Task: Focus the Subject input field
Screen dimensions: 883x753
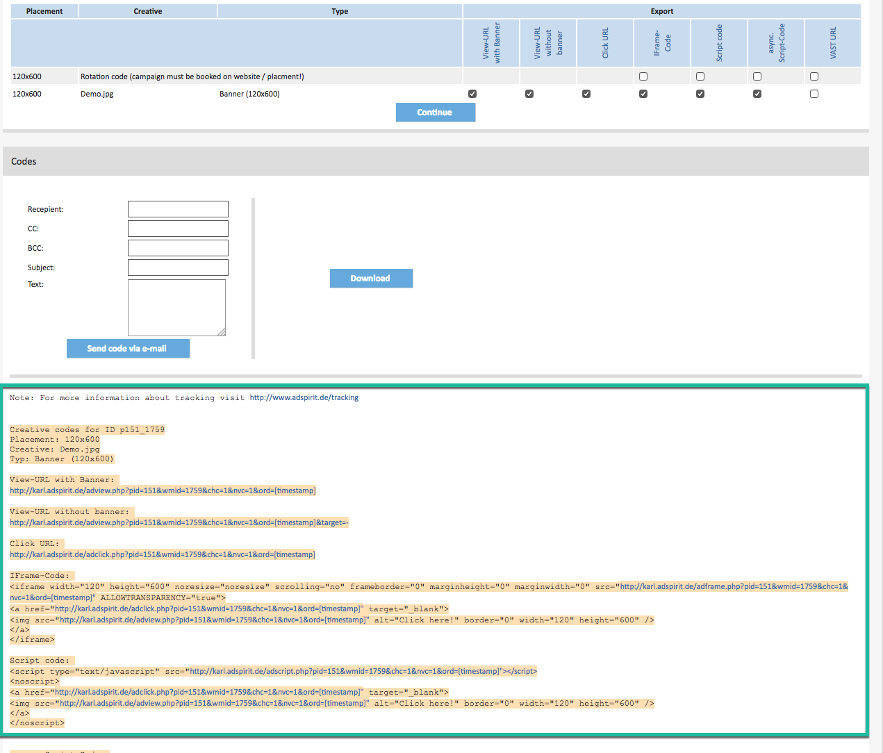Action: (178, 267)
